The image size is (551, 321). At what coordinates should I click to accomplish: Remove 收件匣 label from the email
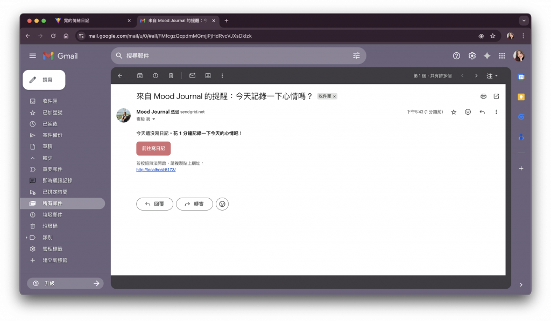pos(335,96)
